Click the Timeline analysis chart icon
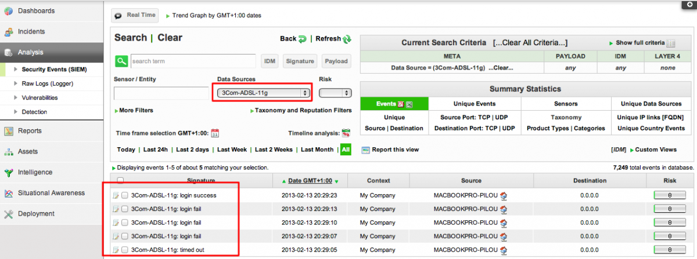The height and width of the screenshot is (259, 697). click(x=346, y=133)
